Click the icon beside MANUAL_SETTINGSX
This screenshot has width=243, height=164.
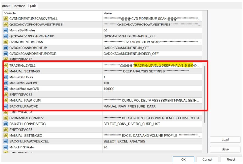click(x=5, y=136)
